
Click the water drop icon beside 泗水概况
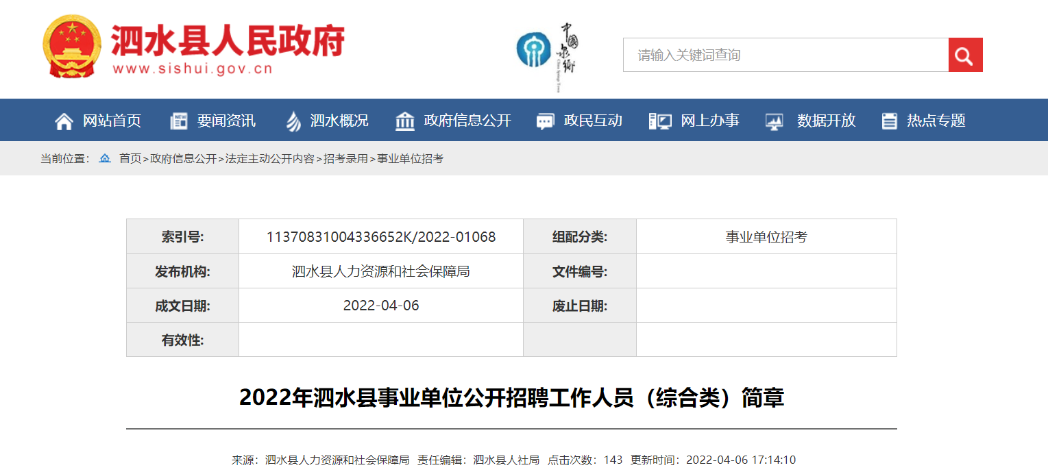click(x=293, y=121)
